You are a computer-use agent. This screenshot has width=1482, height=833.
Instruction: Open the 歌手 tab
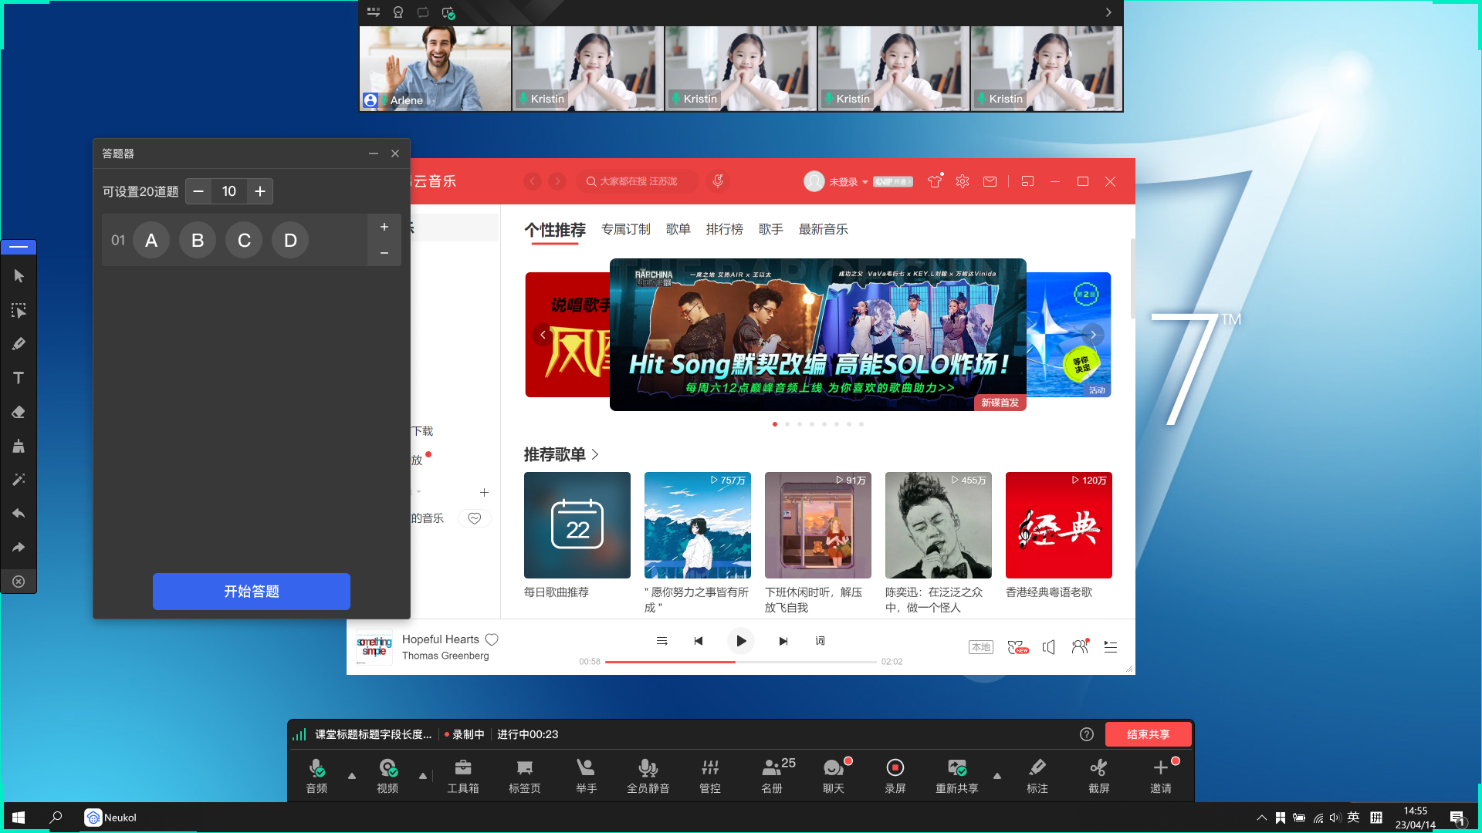pos(771,229)
